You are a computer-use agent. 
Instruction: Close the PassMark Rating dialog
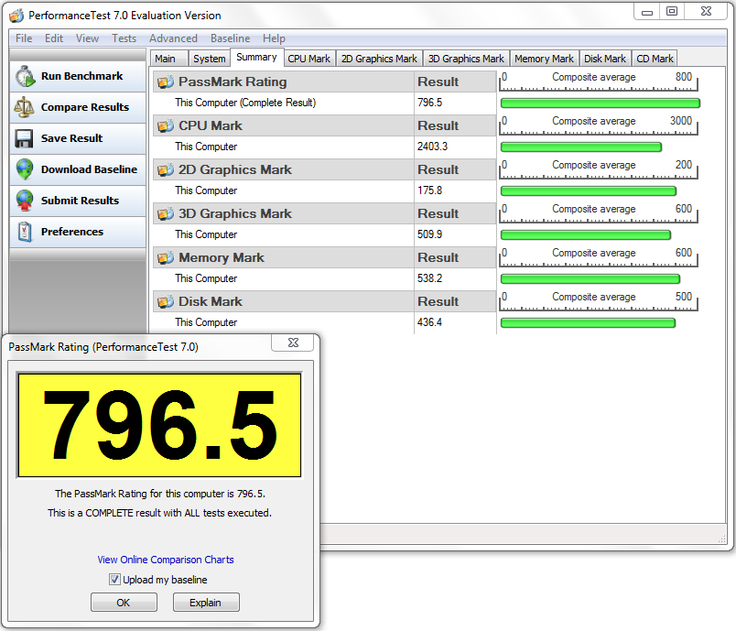pos(293,343)
